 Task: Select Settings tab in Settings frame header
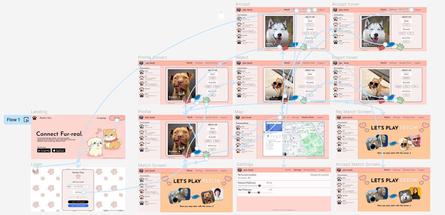point(297,170)
